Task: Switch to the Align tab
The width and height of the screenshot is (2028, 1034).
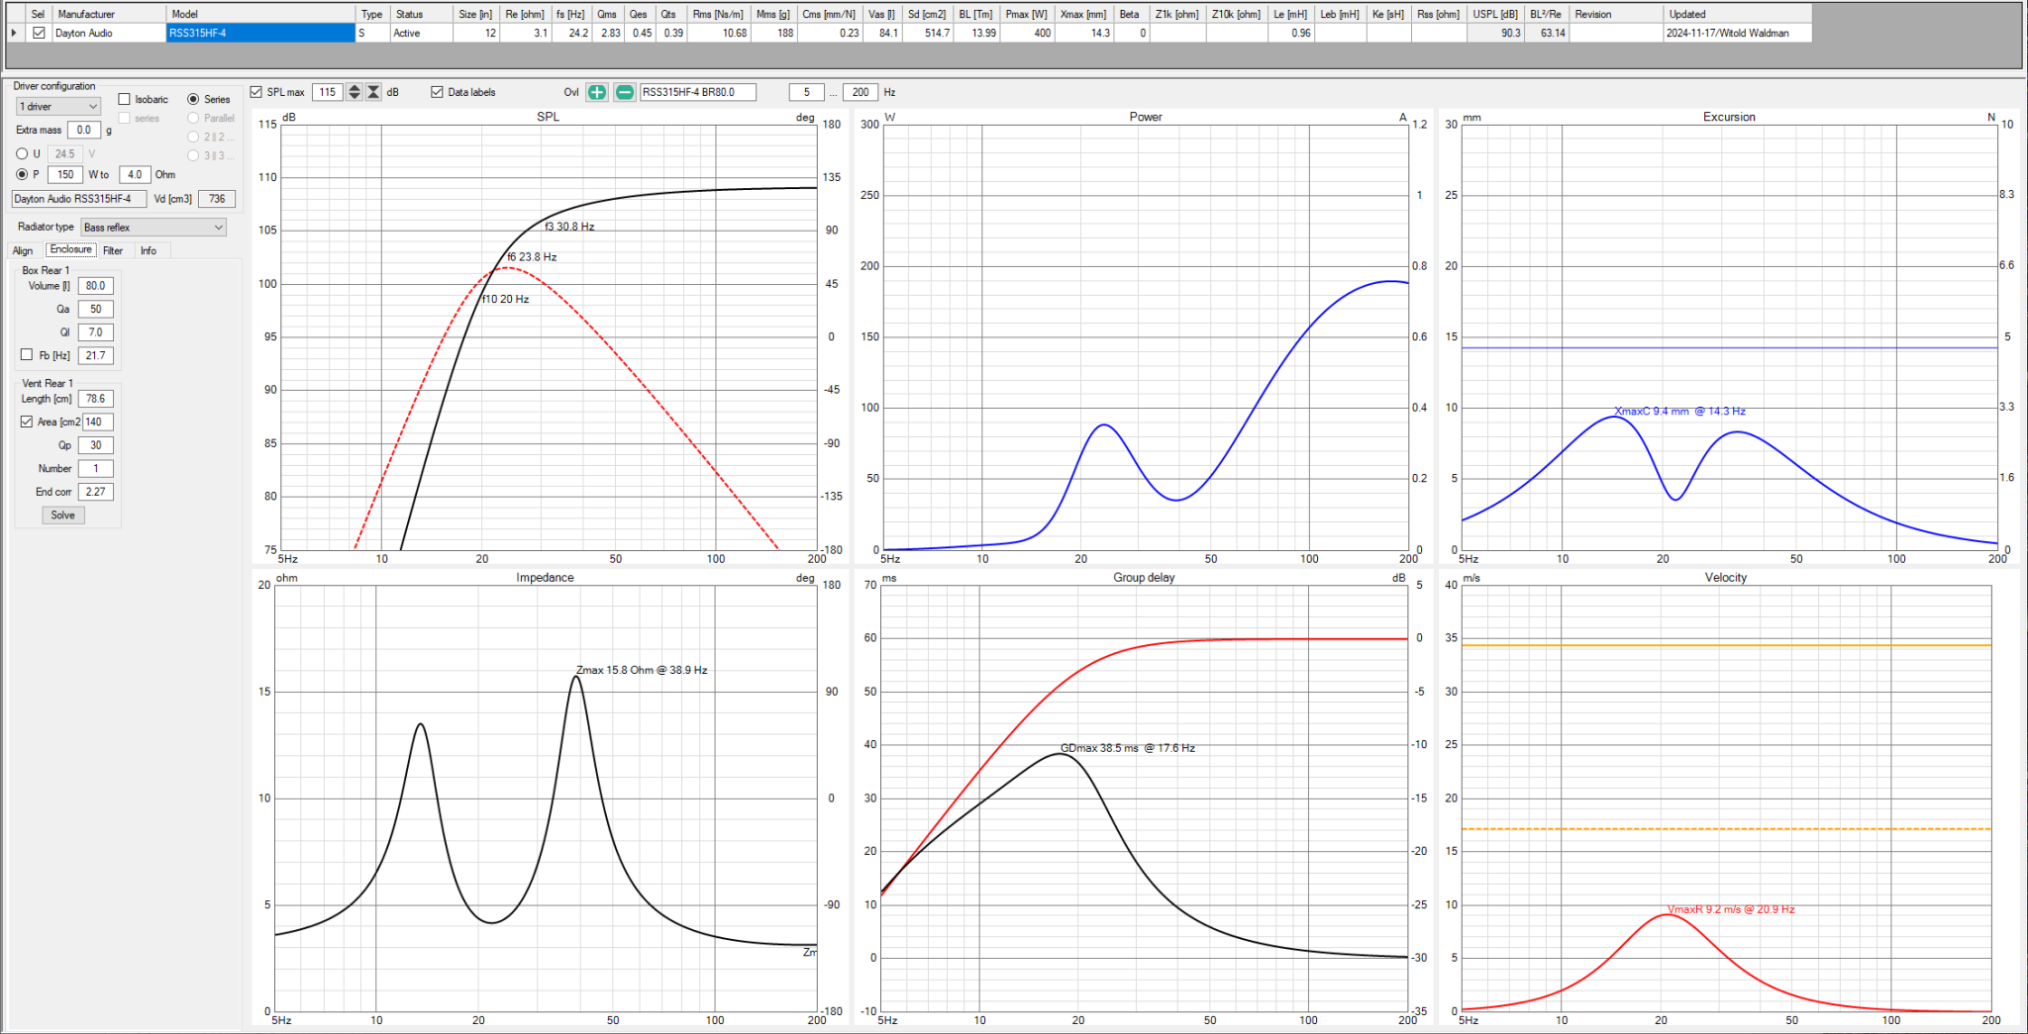Action: coord(23,251)
